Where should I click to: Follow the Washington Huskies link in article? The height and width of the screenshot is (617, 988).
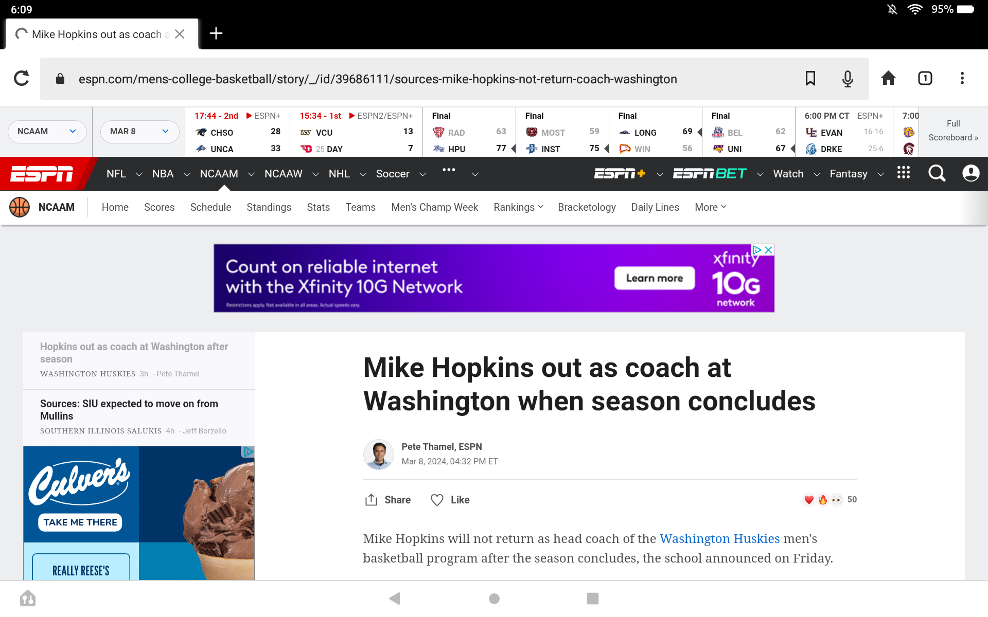click(x=719, y=538)
